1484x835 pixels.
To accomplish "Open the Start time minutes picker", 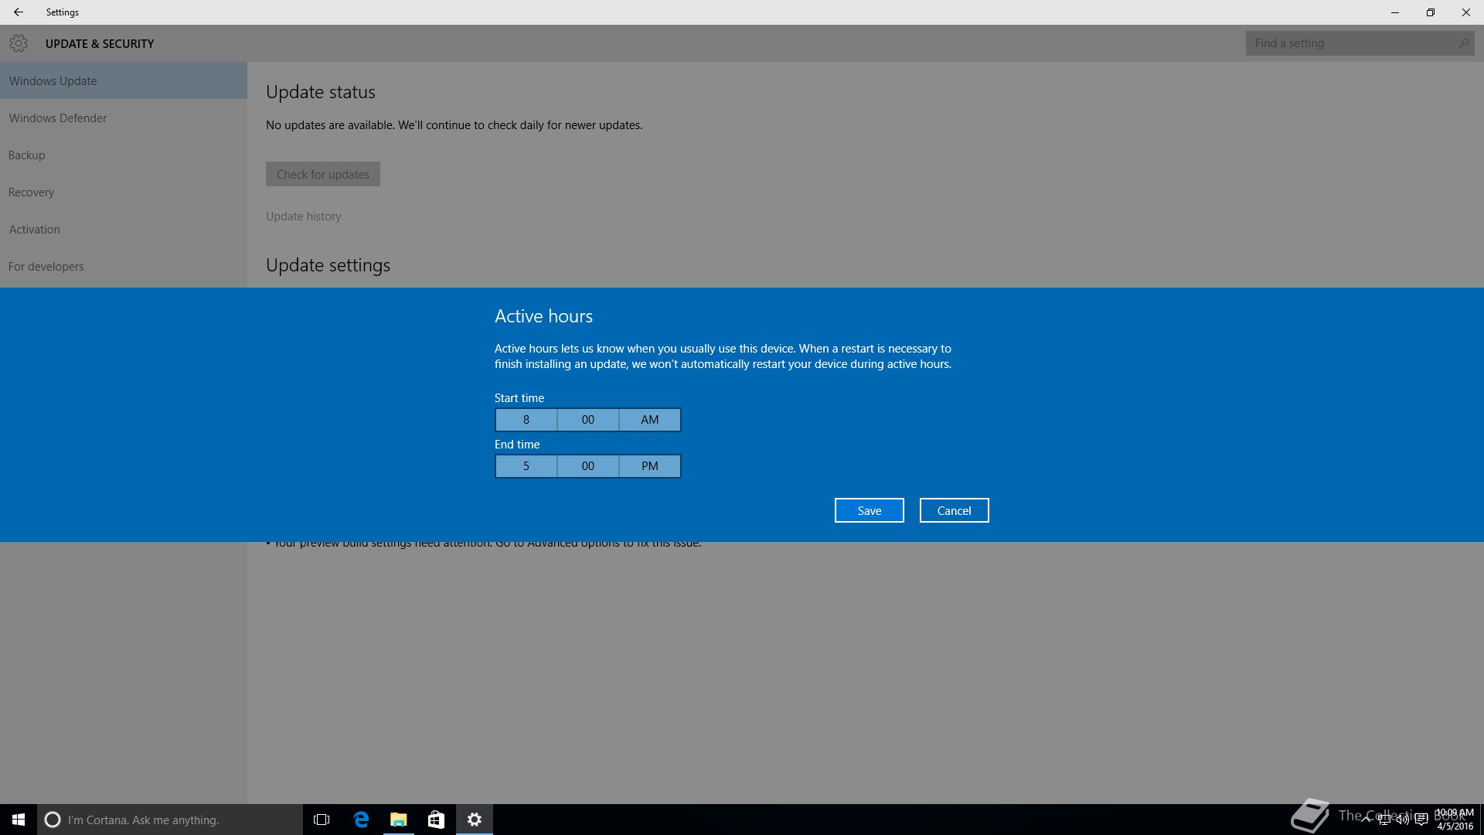I will click(588, 420).
